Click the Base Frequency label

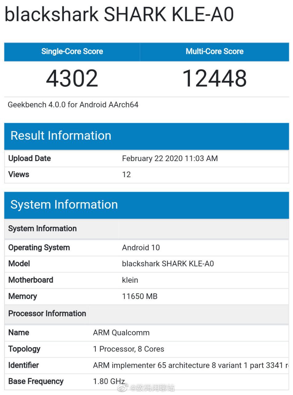click(36, 381)
